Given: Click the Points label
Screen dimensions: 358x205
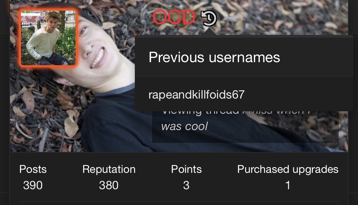Looking at the screenshot, I should click(x=186, y=169).
